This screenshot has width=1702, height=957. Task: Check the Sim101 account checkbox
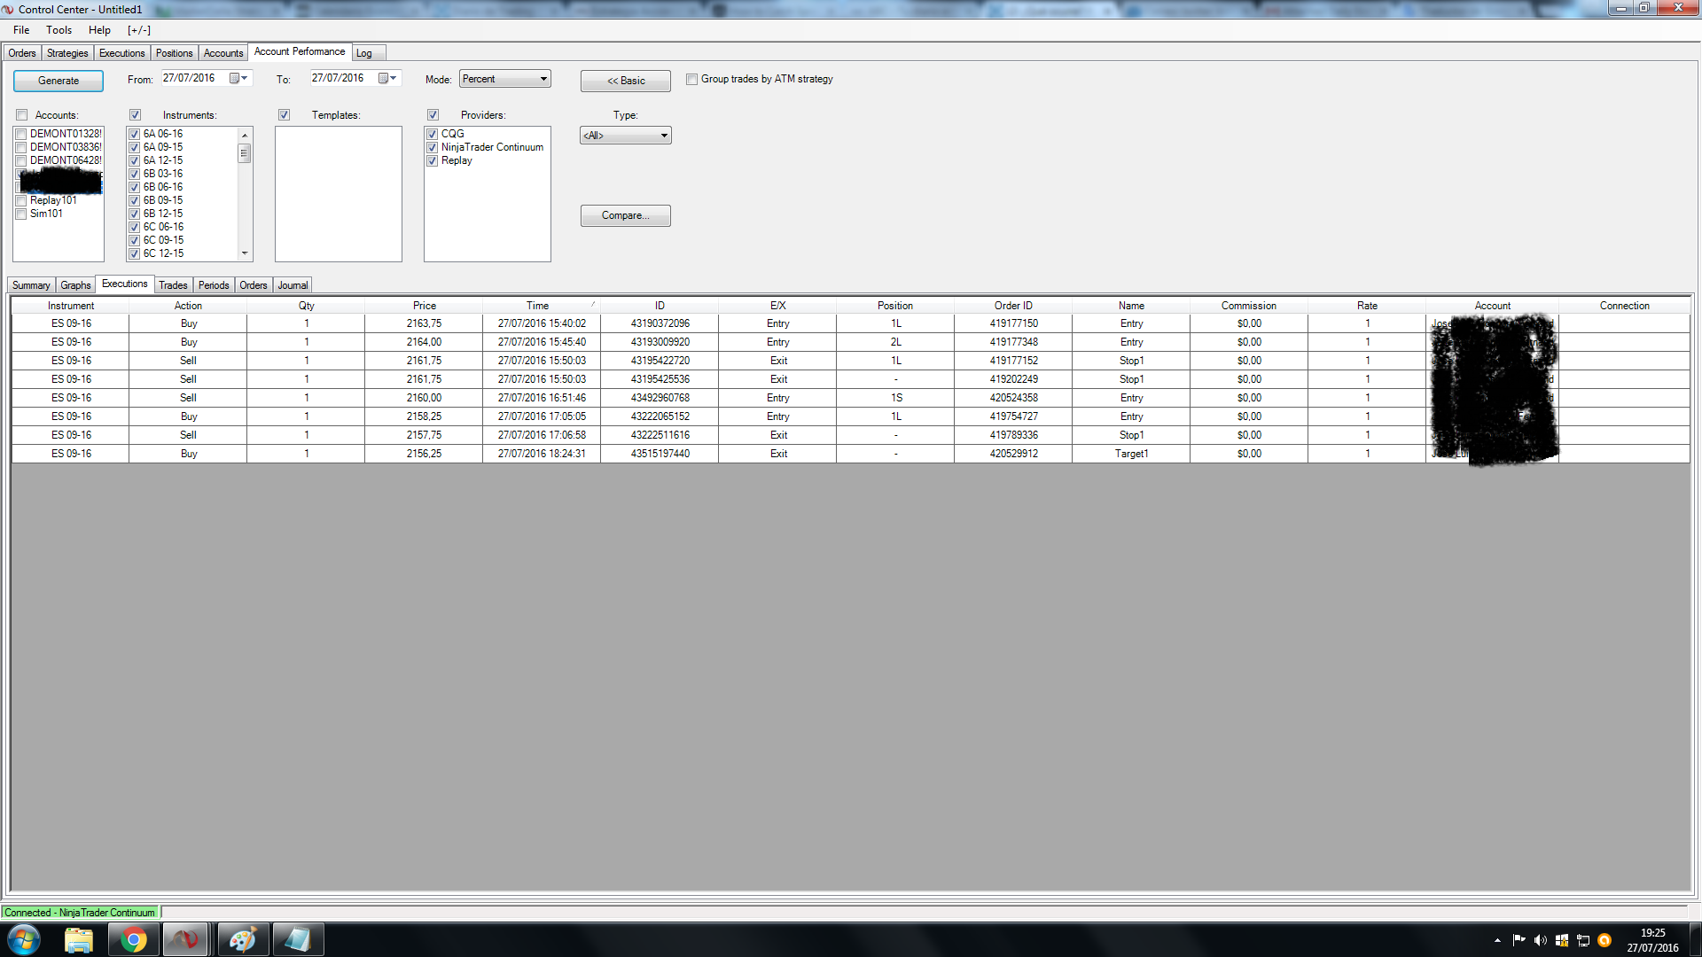[x=21, y=214]
